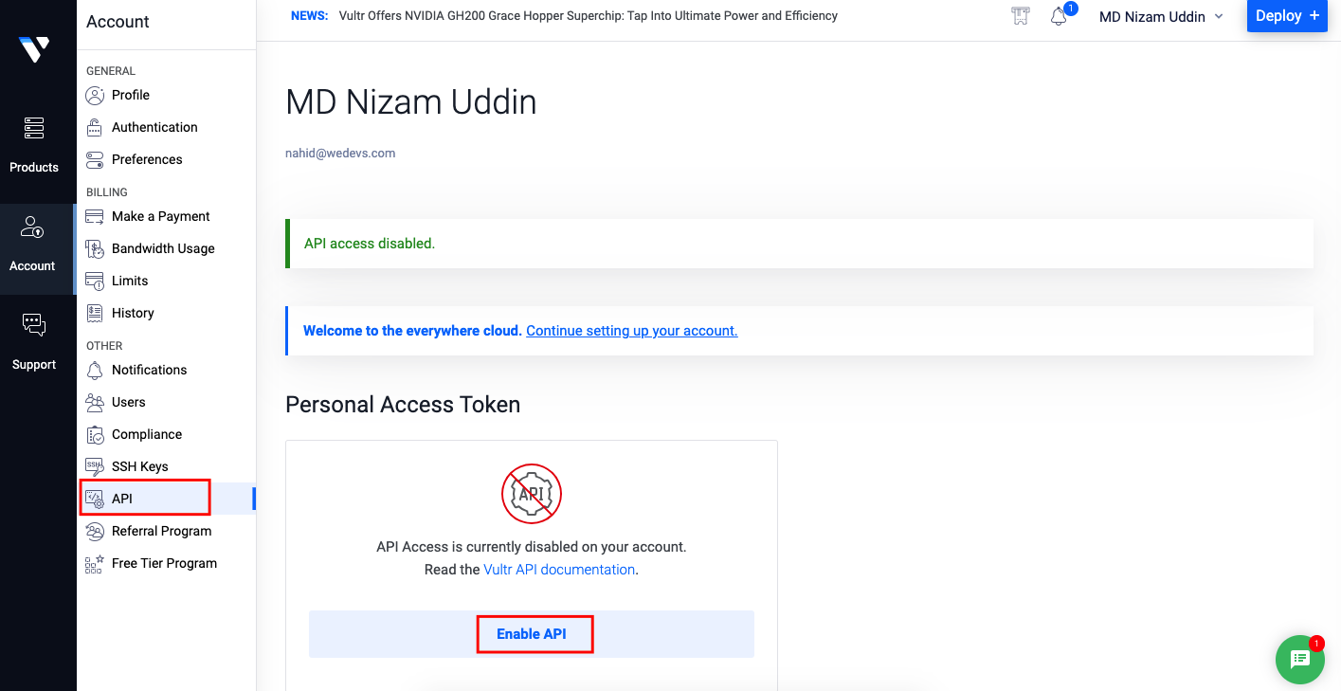
Task: Click the Referral Program icon
Action: tap(95, 531)
